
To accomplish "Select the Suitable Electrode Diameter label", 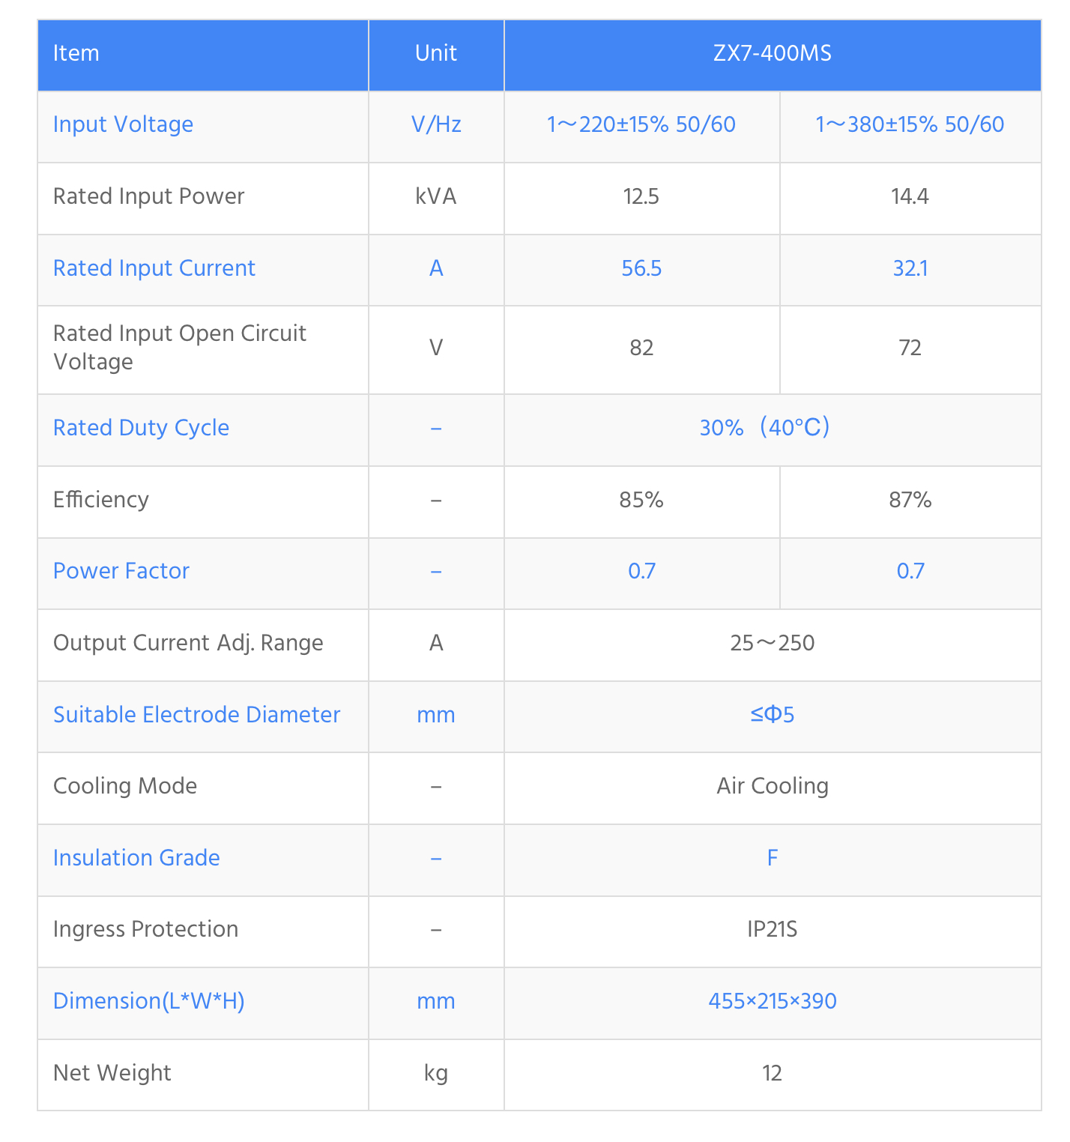I will pos(196,716).
